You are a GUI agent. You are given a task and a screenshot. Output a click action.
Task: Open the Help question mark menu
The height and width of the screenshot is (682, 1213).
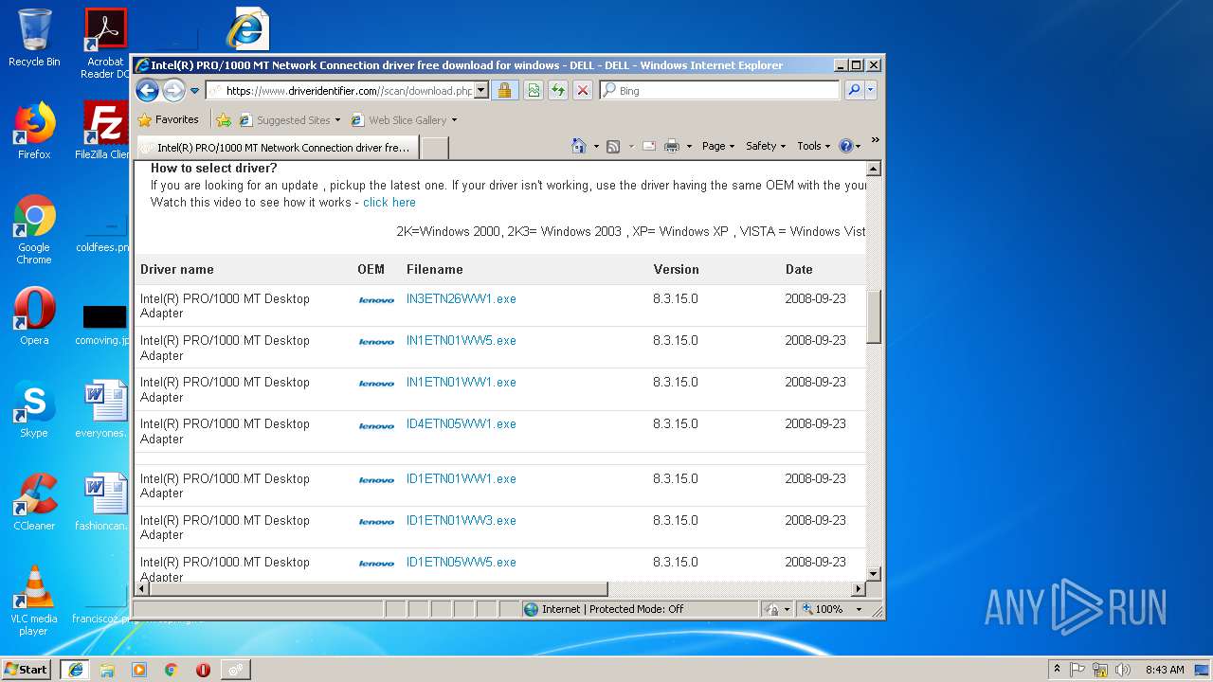(849, 146)
